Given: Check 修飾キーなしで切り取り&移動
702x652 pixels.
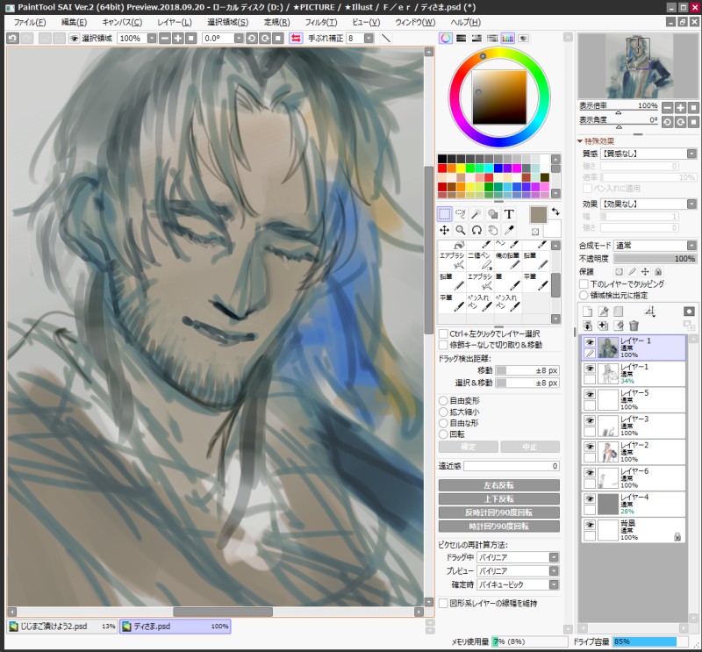Looking at the screenshot, I should 443,345.
